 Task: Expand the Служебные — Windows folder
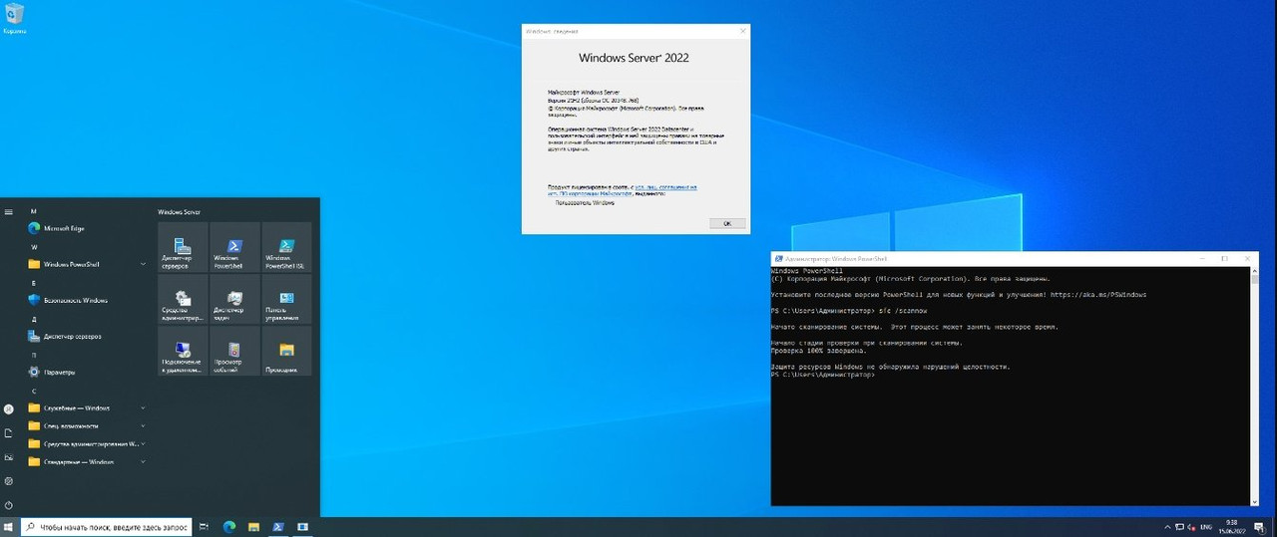pyautogui.click(x=88, y=407)
